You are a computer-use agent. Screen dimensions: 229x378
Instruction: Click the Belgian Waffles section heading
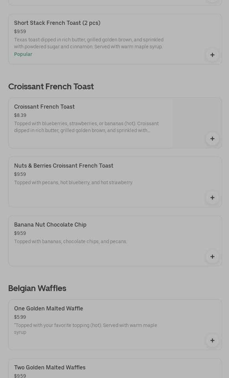coord(37,288)
